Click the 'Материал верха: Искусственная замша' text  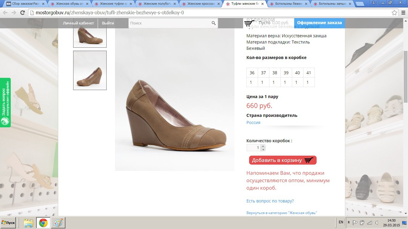click(x=286, y=36)
